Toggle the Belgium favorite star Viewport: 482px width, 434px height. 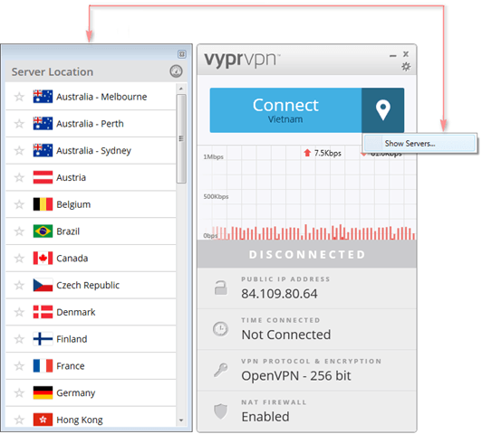pos(19,204)
